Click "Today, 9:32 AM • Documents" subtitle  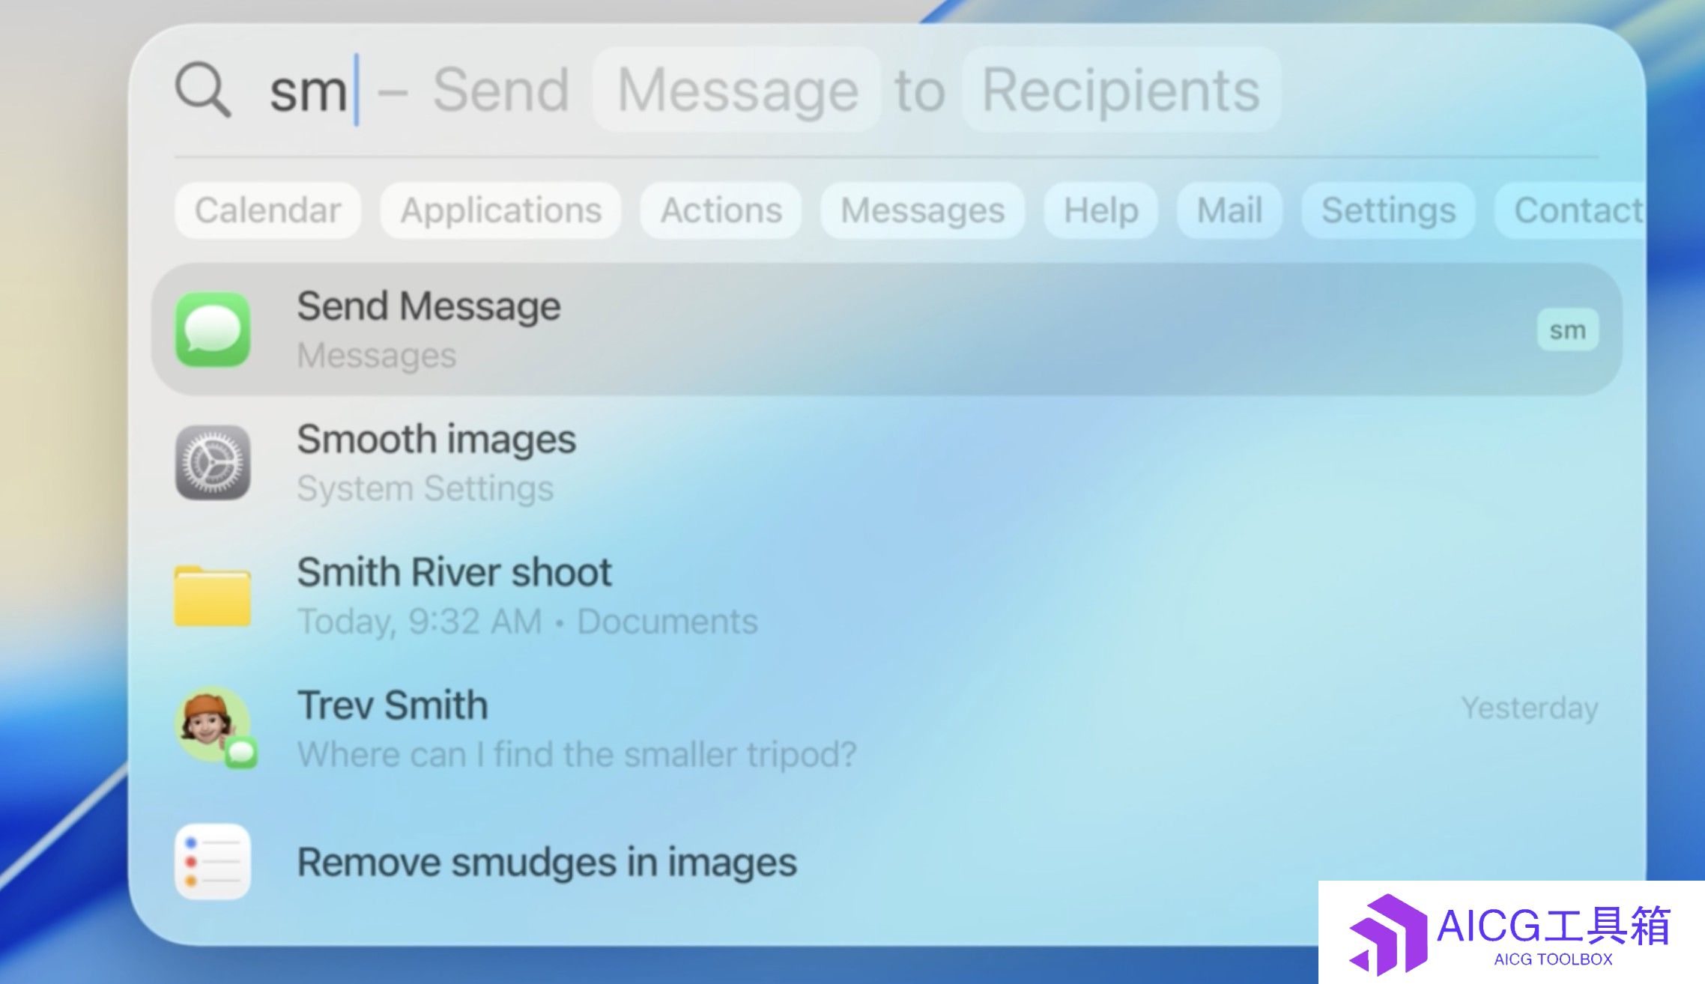pyautogui.click(x=527, y=621)
